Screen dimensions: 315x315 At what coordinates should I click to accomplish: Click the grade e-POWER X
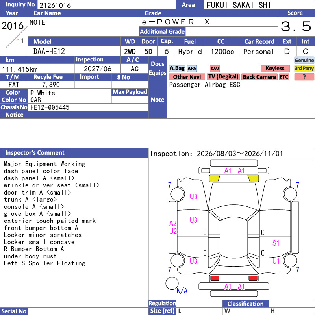(x=176, y=22)
